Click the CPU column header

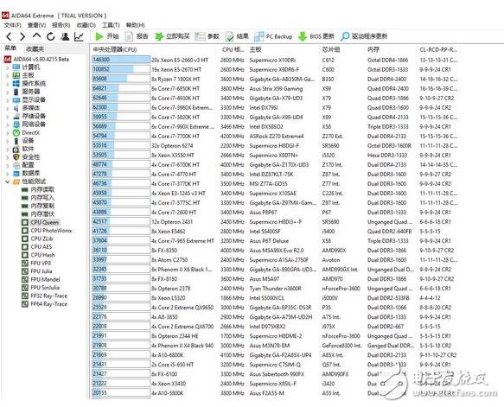coord(115,49)
